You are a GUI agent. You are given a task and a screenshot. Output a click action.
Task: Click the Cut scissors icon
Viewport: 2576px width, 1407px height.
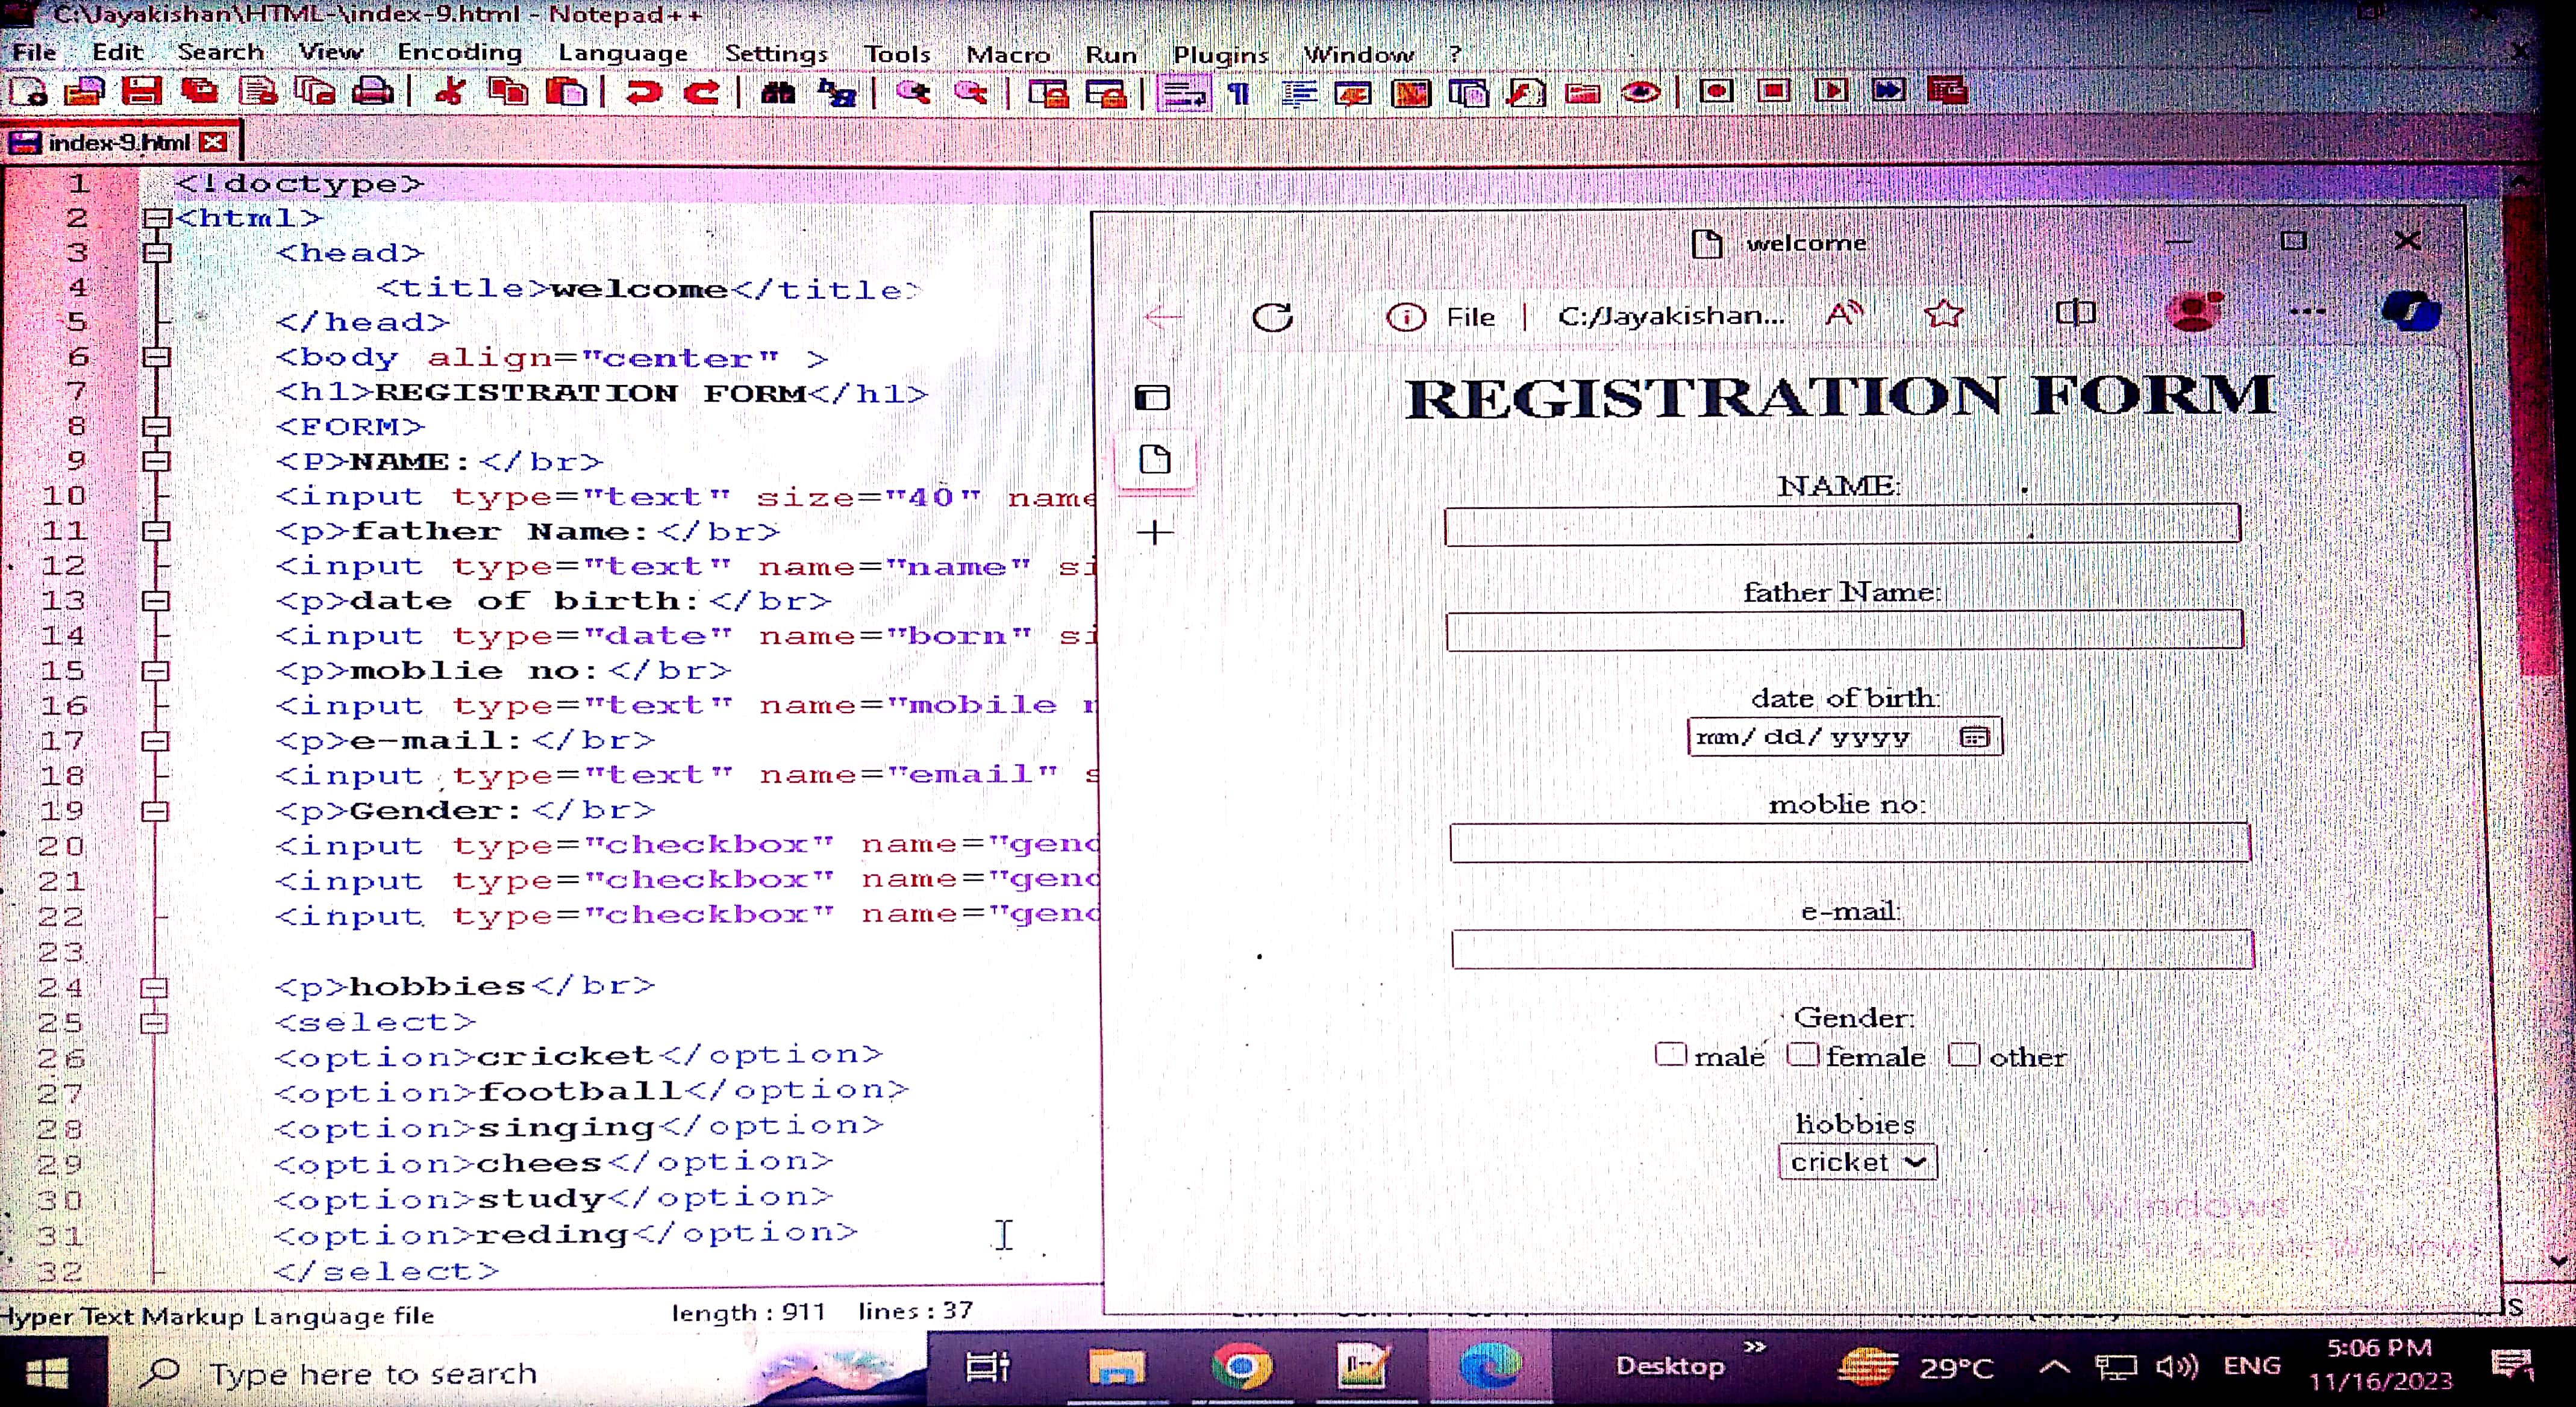pos(450,92)
